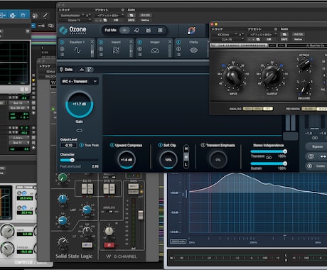Click the SSL G-Channel red phase button

(x=109, y=245)
